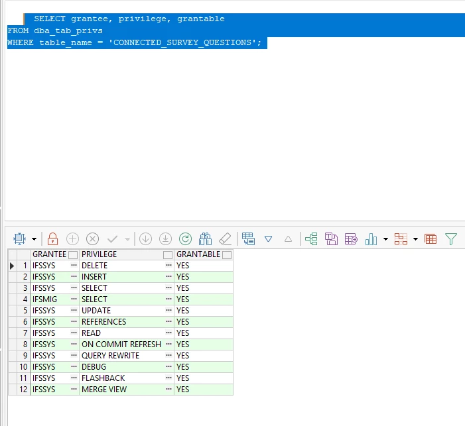Open cell editor dots beside MERGE VIEW

click(x=168, y=389)
